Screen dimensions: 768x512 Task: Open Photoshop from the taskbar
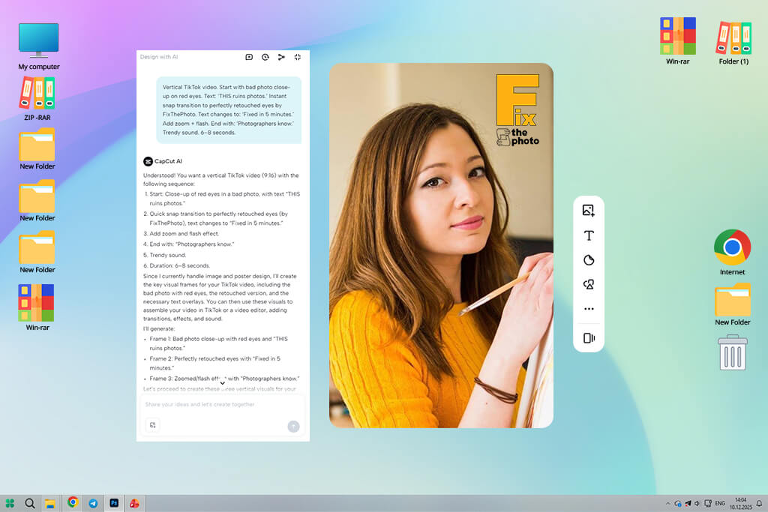click(x=114, y=503)
